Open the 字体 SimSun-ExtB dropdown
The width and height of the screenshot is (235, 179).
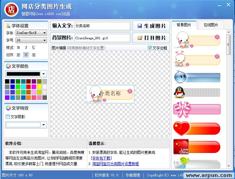click(x=31, y=33)
